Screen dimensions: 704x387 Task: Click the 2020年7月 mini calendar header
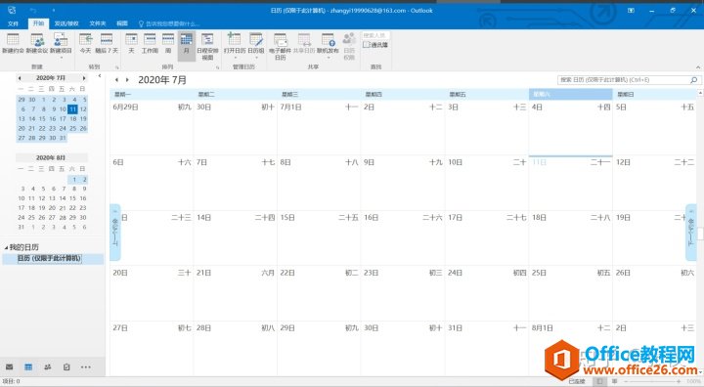click(x=51, y=78)
